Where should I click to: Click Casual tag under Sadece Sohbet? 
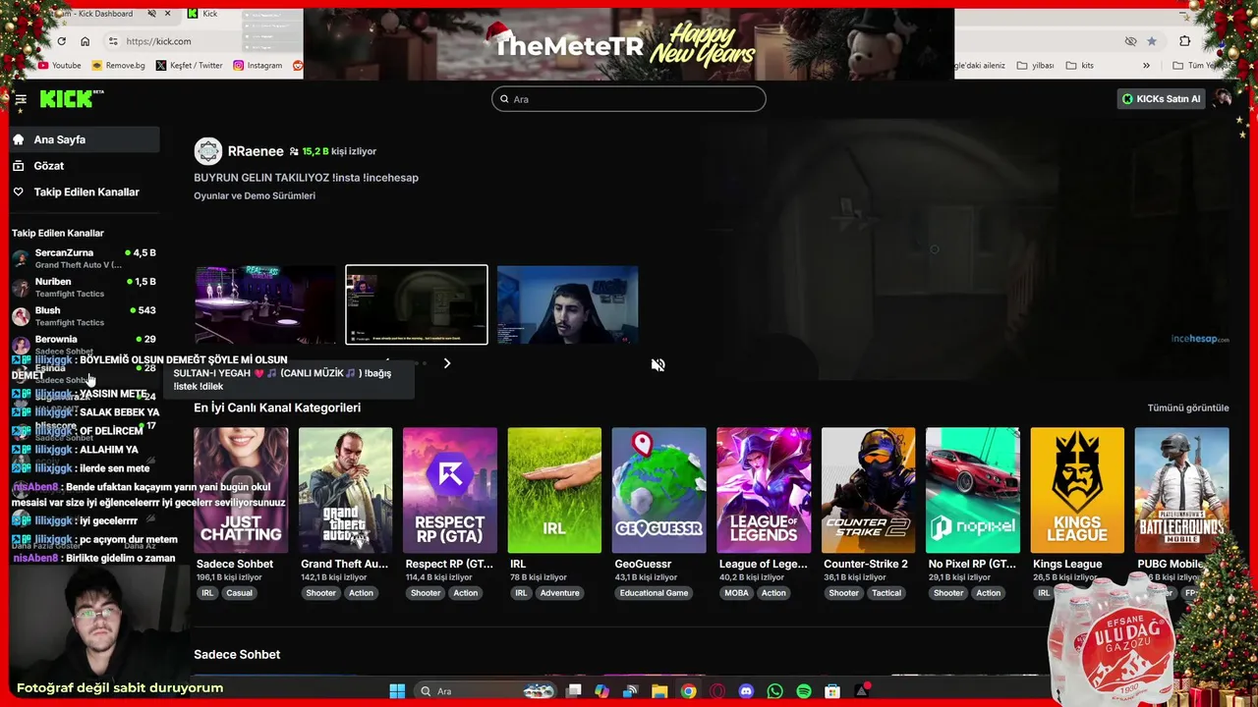pyautogui.click(x=239, y=593)
